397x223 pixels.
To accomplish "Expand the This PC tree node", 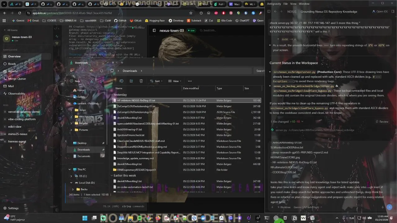I will 70,169.
